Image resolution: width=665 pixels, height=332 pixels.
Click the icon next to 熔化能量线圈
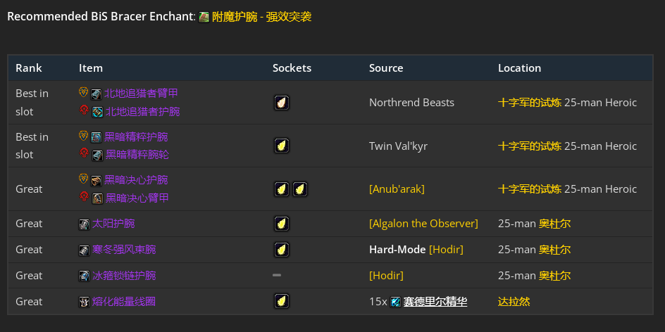point(84,302)
